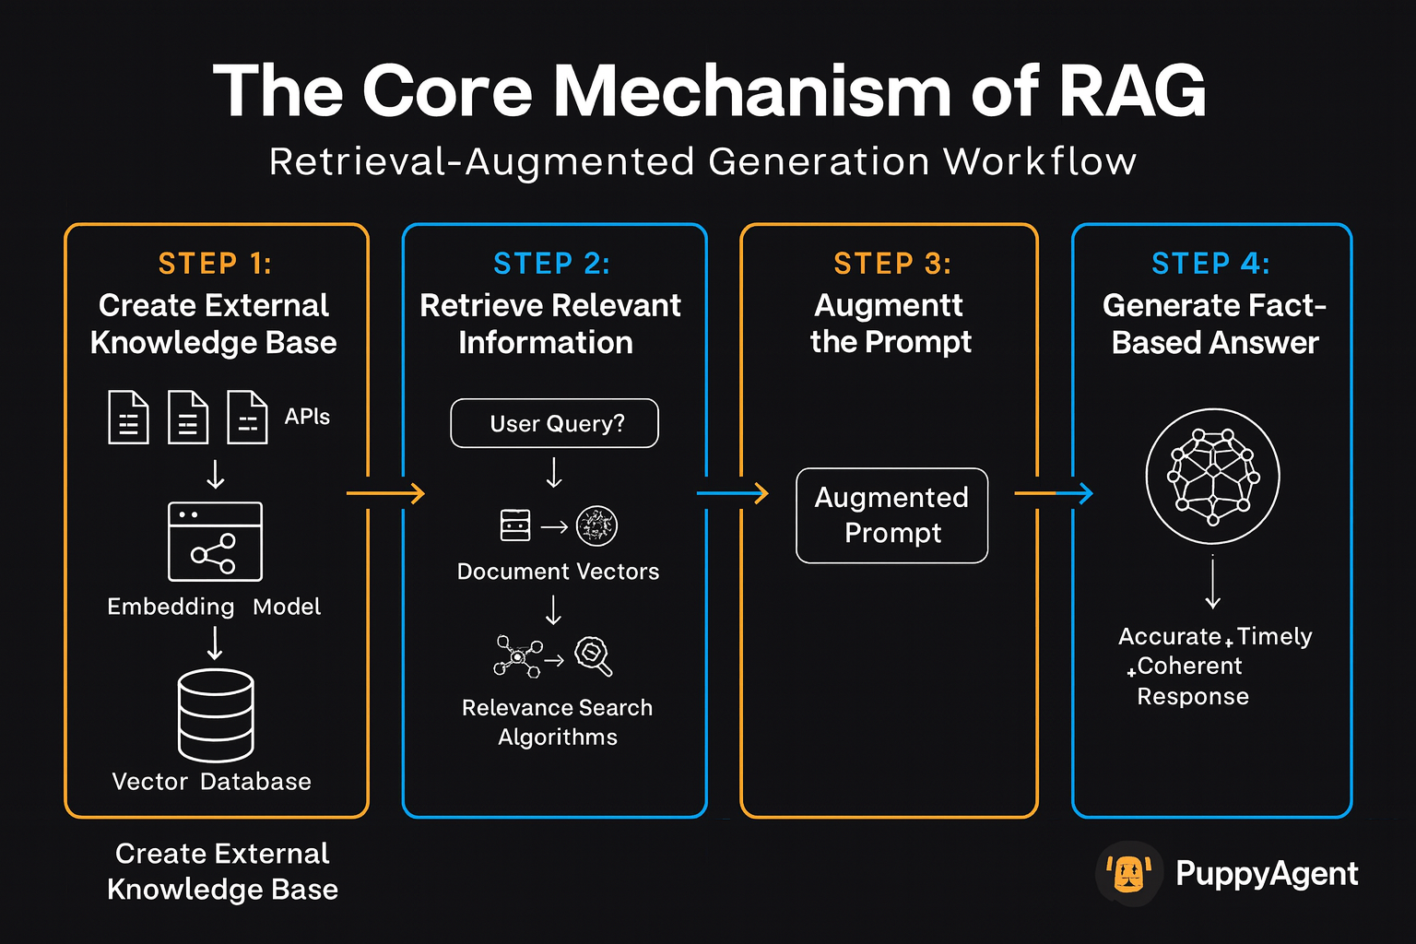Click the Accurate, Timely, Coherent Response text

point(1213,666)
